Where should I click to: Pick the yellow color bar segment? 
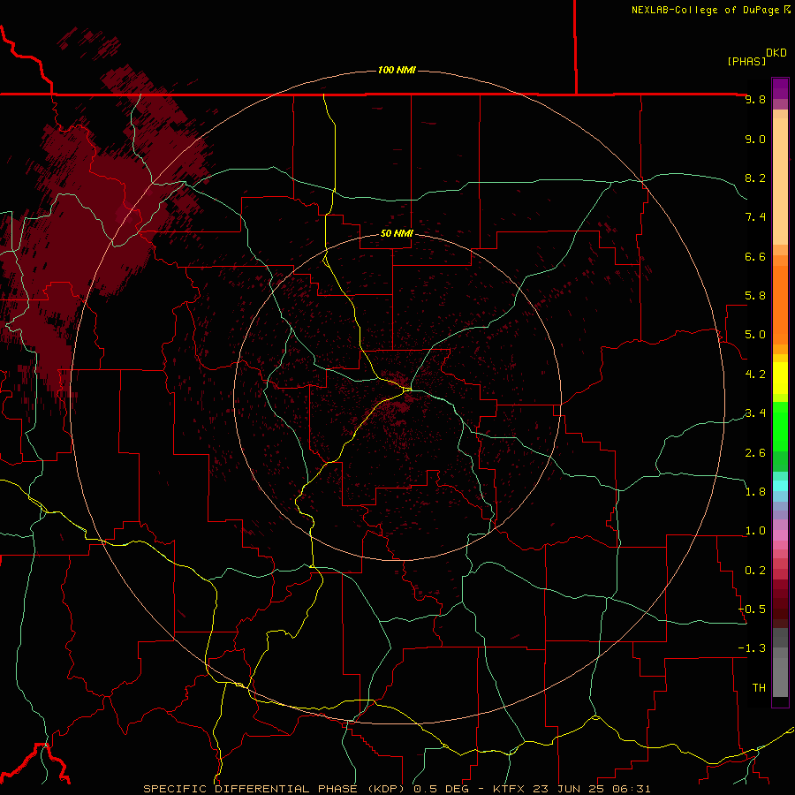coord(780,378)
